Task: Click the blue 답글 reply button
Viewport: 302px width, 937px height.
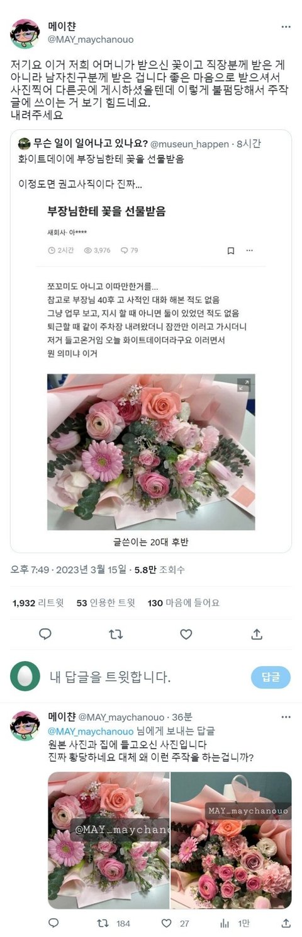Action: pyautogui.click(x=271, y=677)
